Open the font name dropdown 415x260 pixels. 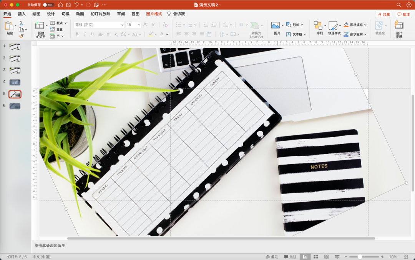tap(122, 25)
